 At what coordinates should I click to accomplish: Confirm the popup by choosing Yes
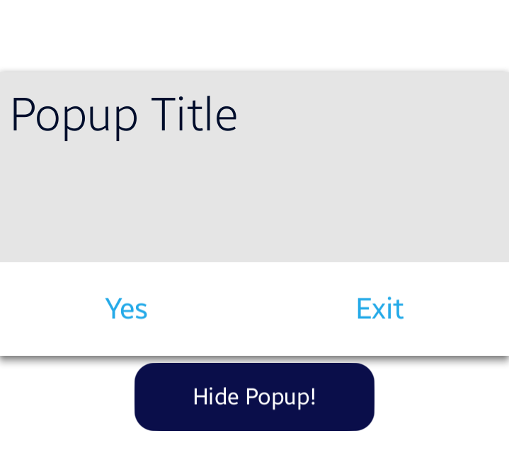(x=126, y=309)
